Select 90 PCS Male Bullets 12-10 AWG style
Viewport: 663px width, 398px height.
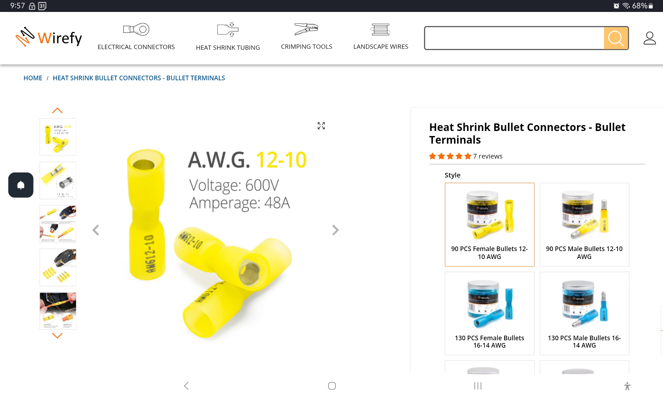[584, 225]
